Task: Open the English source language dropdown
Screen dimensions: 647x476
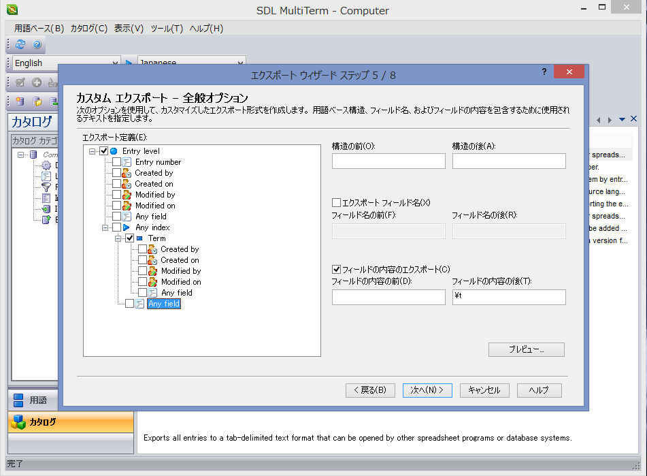Action: click(115, 63)
